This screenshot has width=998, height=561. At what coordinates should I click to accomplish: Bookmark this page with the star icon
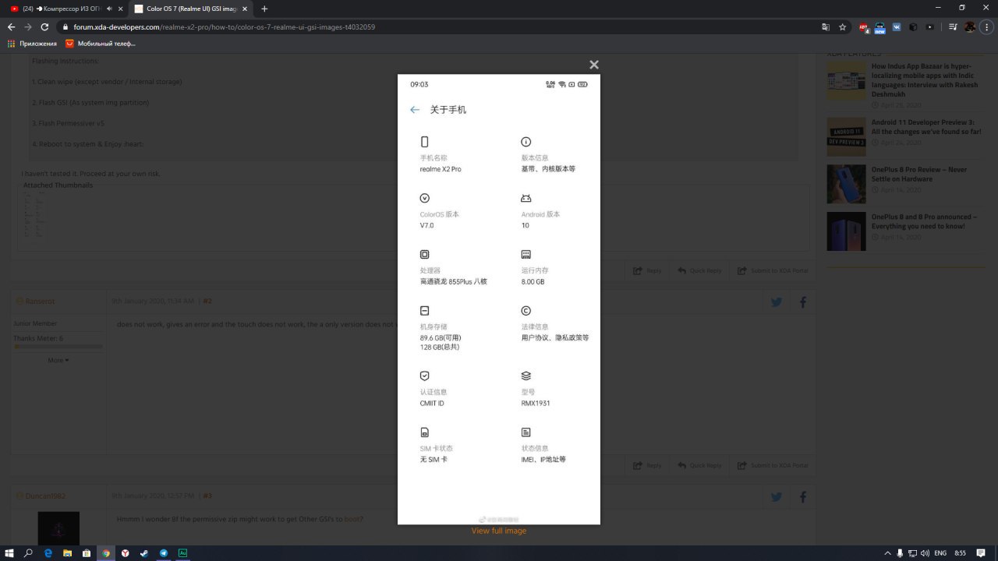[843, 26]
